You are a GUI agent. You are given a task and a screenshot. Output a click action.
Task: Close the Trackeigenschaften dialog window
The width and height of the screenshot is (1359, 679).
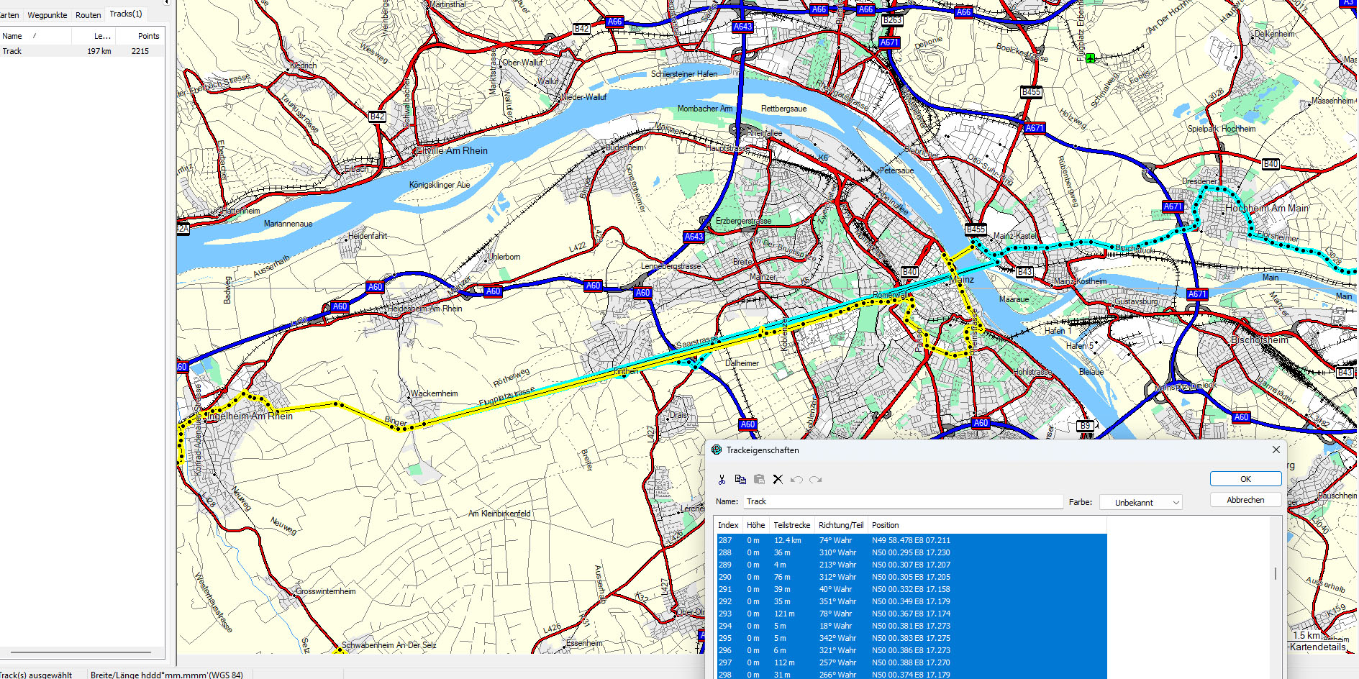(x=1276, y=450)
